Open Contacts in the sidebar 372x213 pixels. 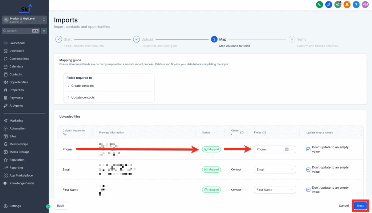coord(16,74)
